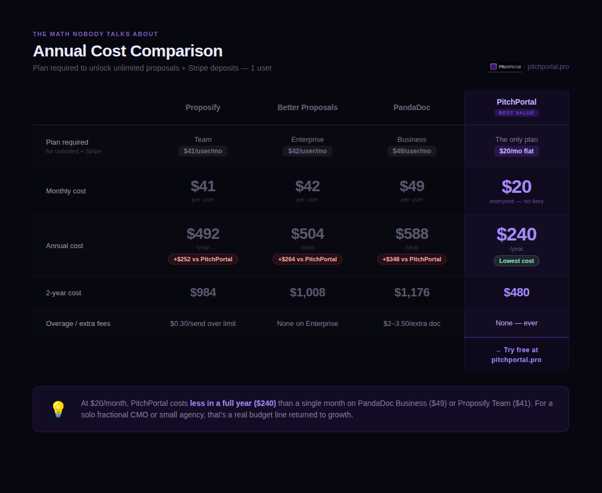Click the None — ever cell
Image resolution: width=602 pixels, height=493 pixels.
coord(517,323)
